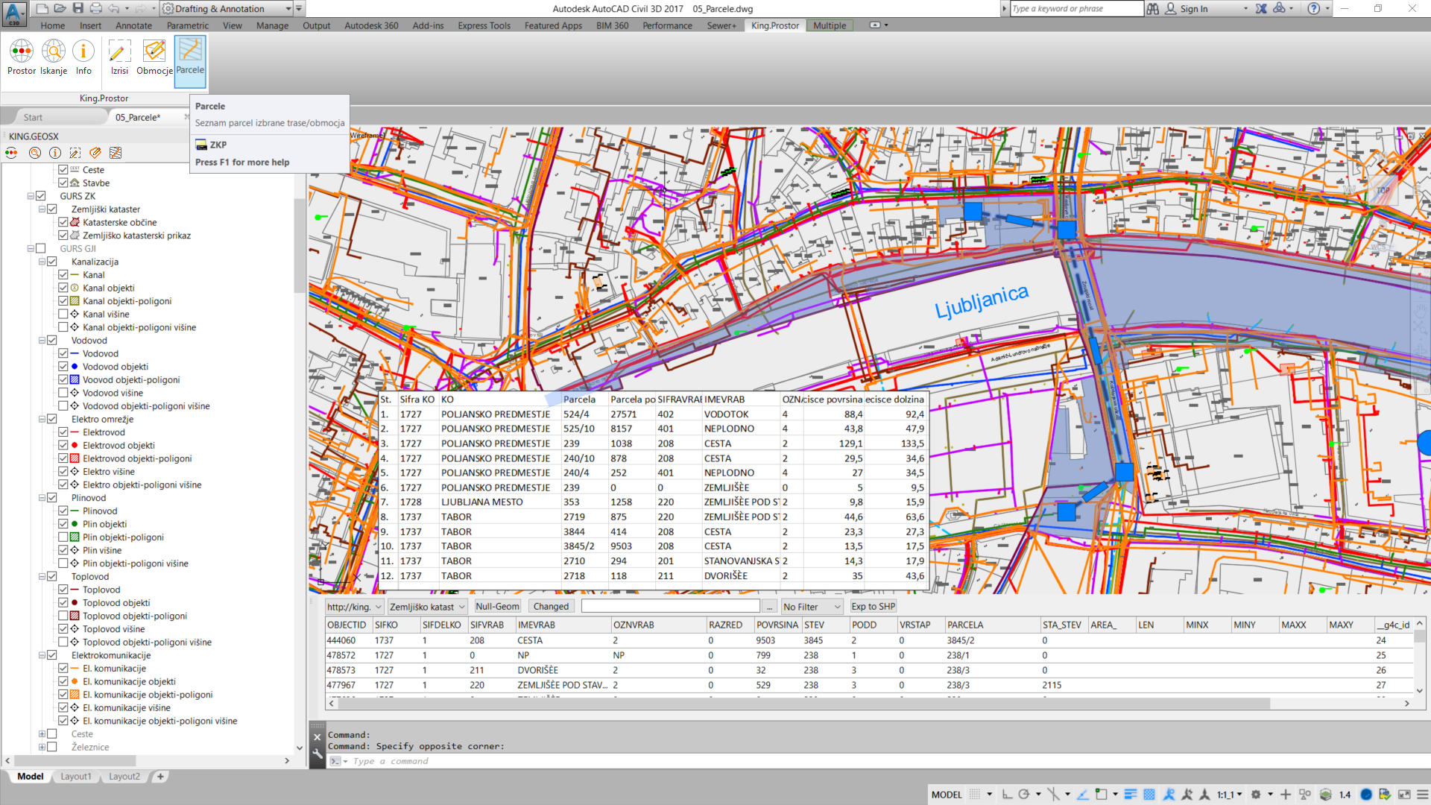Click the Clean Screen icon in status bar
Screen dimensions: 1431x805
[1404, 795]
